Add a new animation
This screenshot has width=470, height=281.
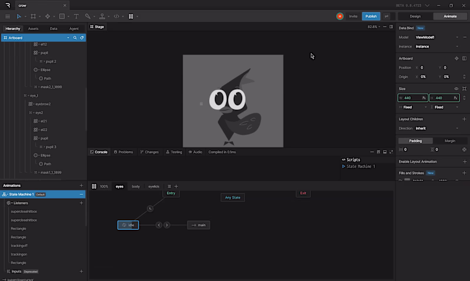[x=81, y=186]
